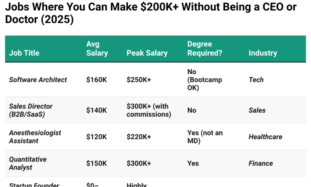Click the $140K average salary cell
The image size is (311, 187).
click(96, 110)
